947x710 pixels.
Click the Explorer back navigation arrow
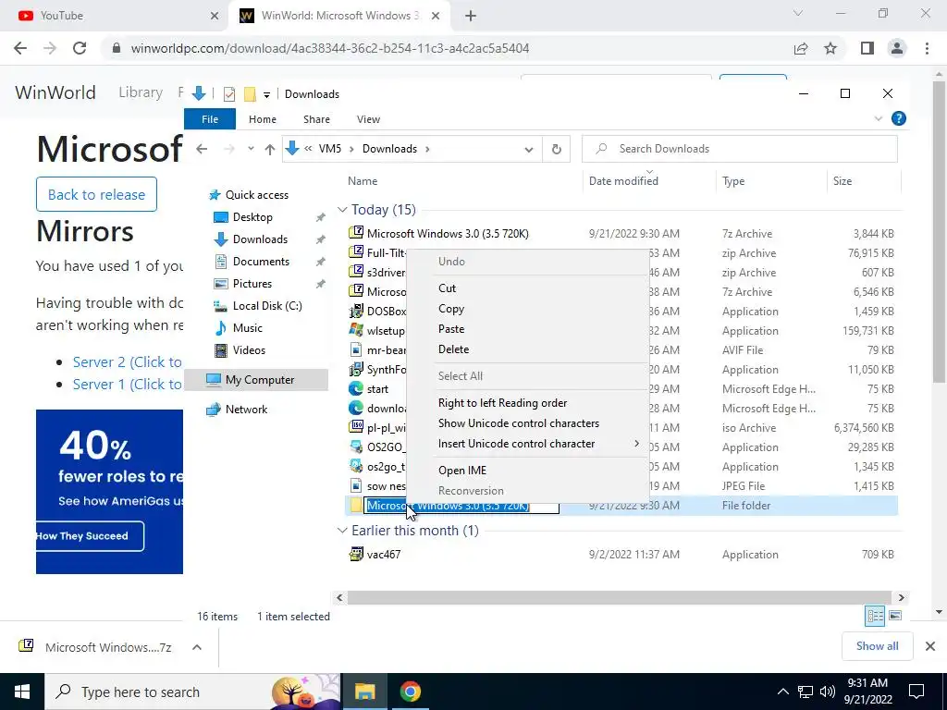[202, 149]
